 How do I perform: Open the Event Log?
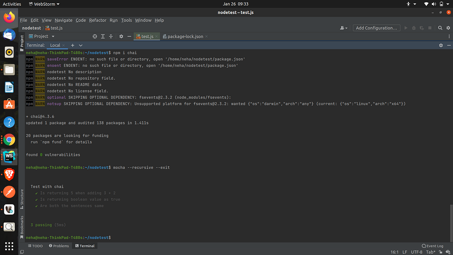[433, 246]
